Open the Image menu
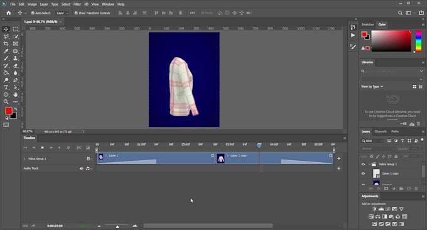Image resolution: width=427 pixels, height=230 pixels. 32,4
